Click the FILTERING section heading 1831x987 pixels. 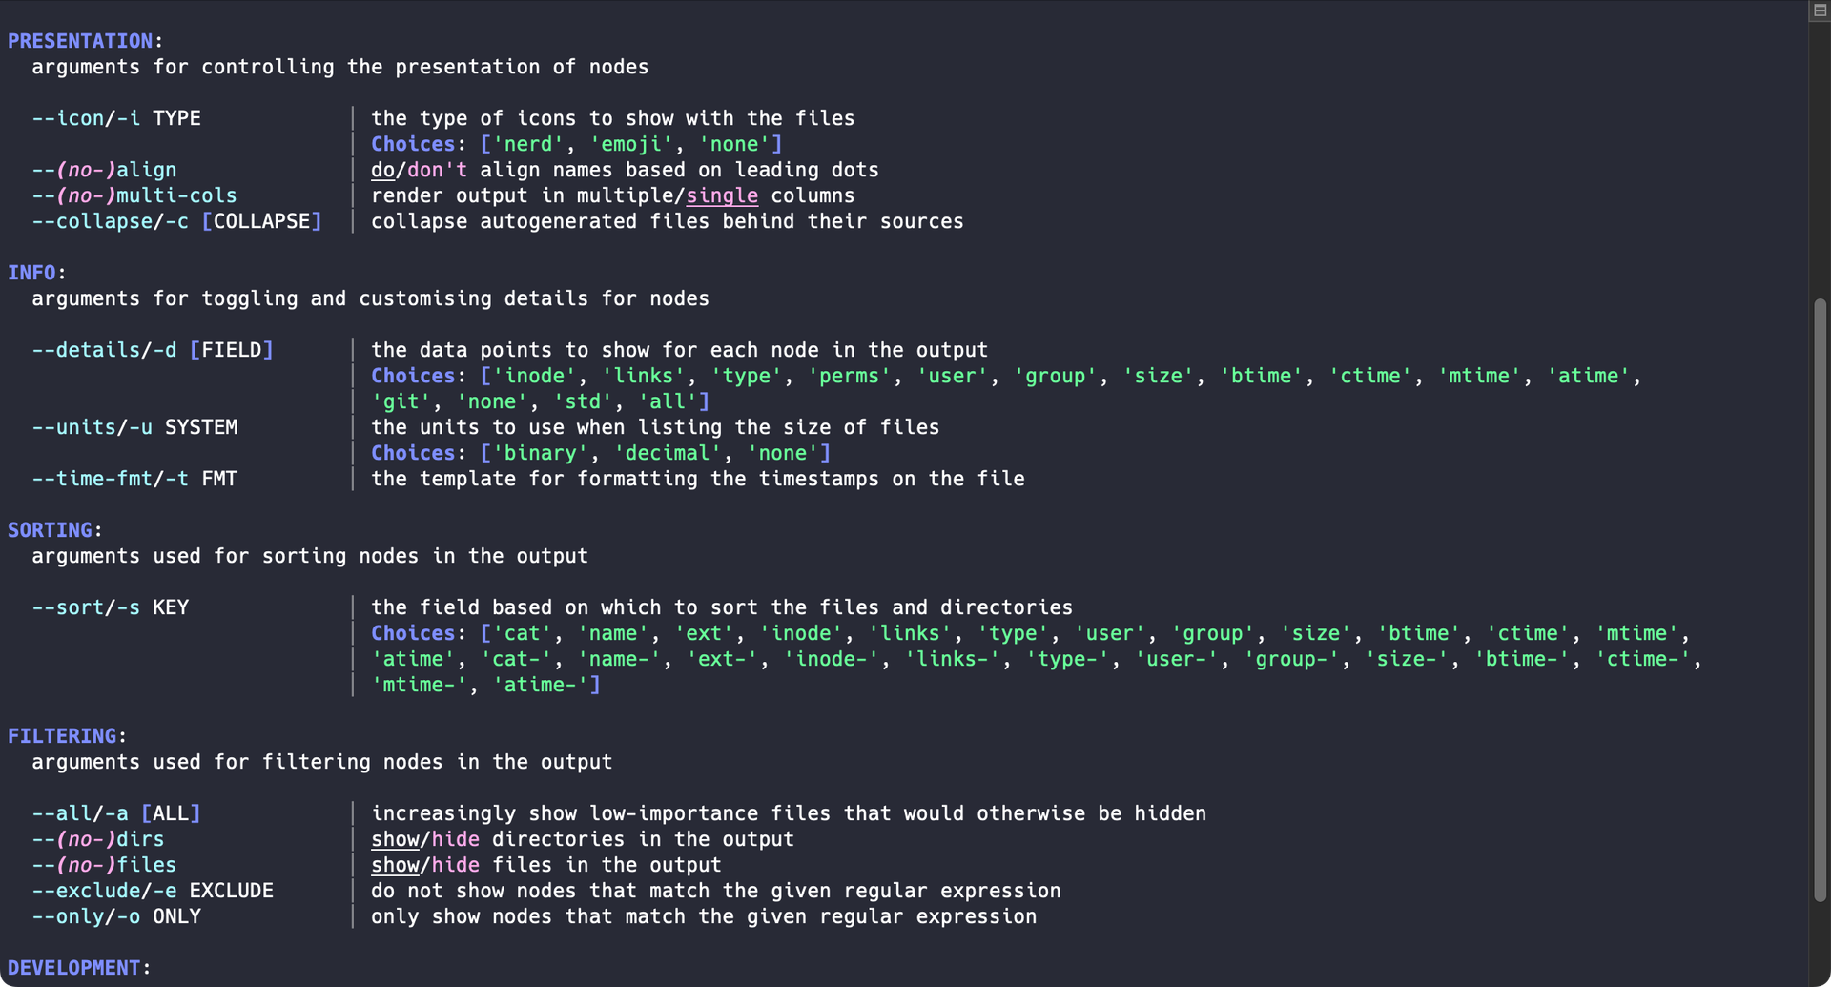pyautogui.click(x=62, y=736)
